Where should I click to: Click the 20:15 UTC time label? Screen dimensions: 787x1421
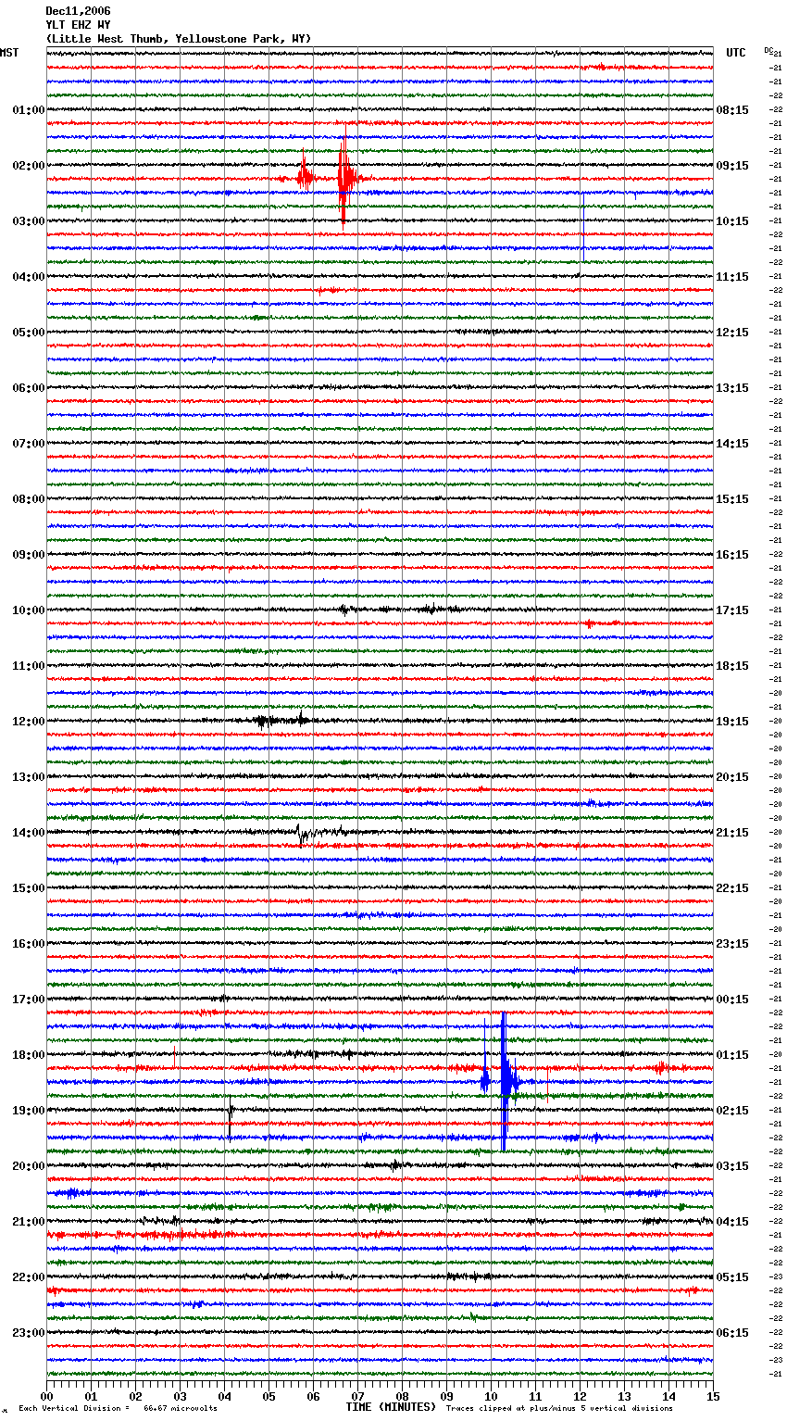(732, 777)
